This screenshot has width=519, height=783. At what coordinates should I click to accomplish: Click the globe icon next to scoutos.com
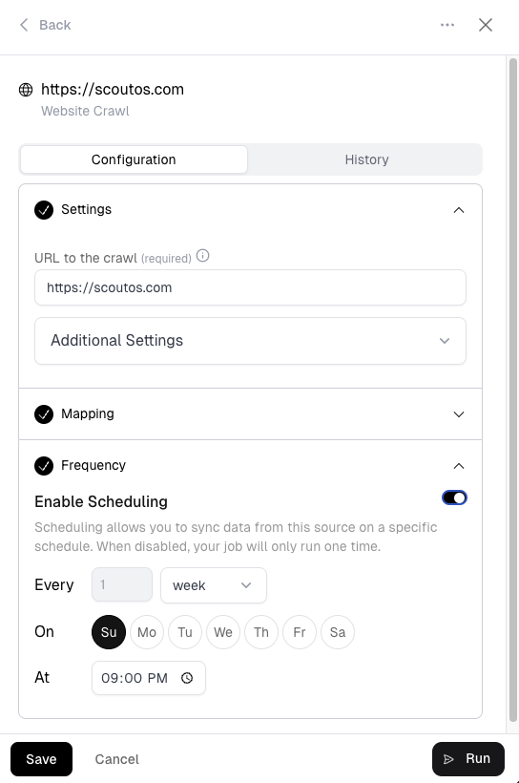[x=26, y=90]
